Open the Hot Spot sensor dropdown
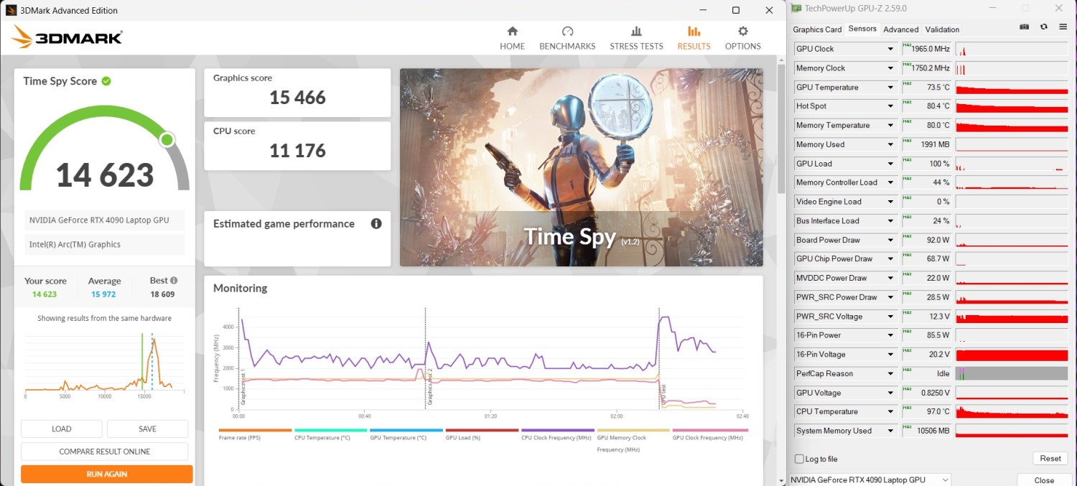Viewport: 1077px width, 486px height. coord(892,106)
